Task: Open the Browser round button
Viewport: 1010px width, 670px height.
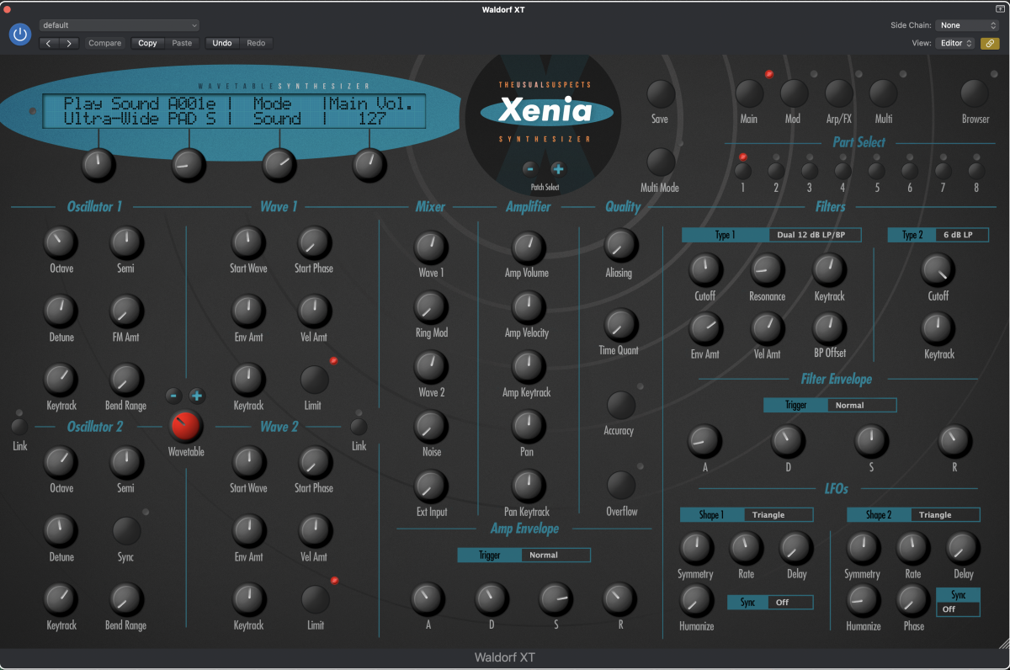Action: (x=975, y=93)
